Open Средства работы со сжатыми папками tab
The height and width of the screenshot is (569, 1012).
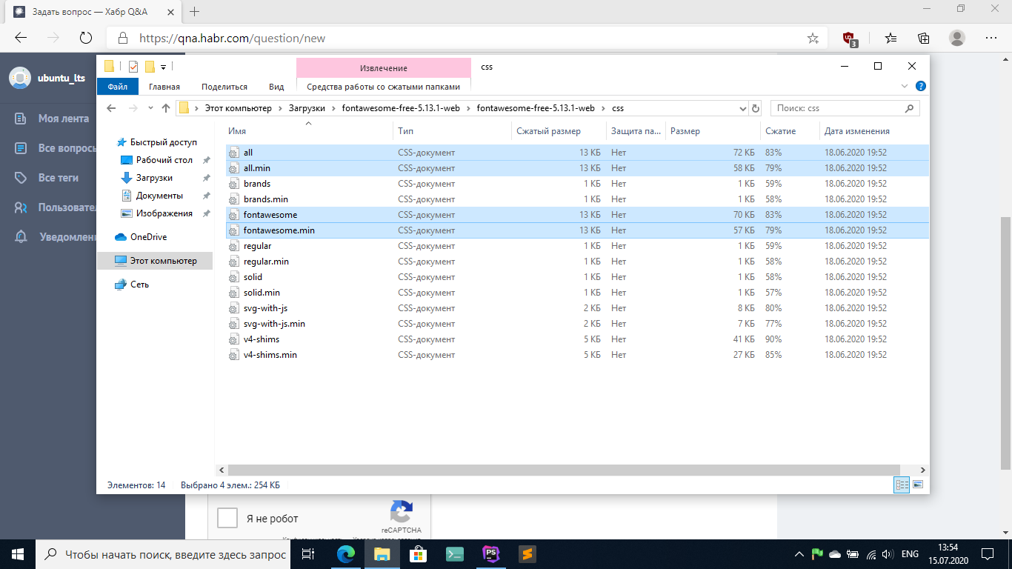(384, 87)
